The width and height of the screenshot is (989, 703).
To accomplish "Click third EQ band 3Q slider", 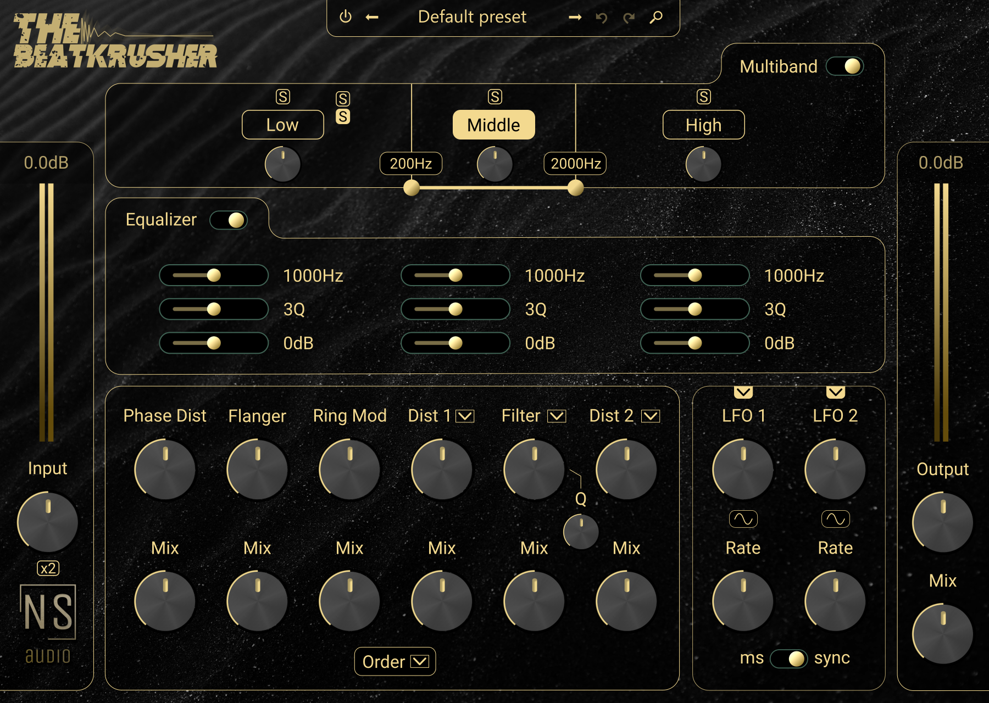I will (x=695, y=309).
